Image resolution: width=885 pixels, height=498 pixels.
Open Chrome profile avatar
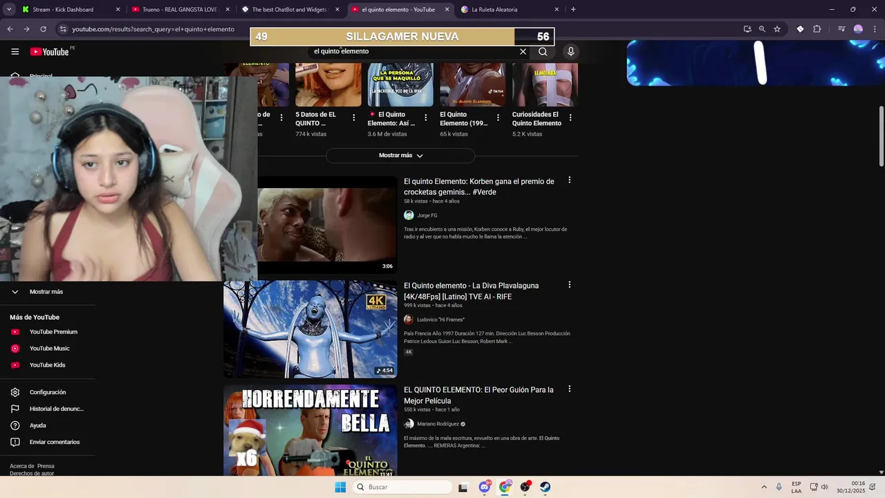point(858,29)
